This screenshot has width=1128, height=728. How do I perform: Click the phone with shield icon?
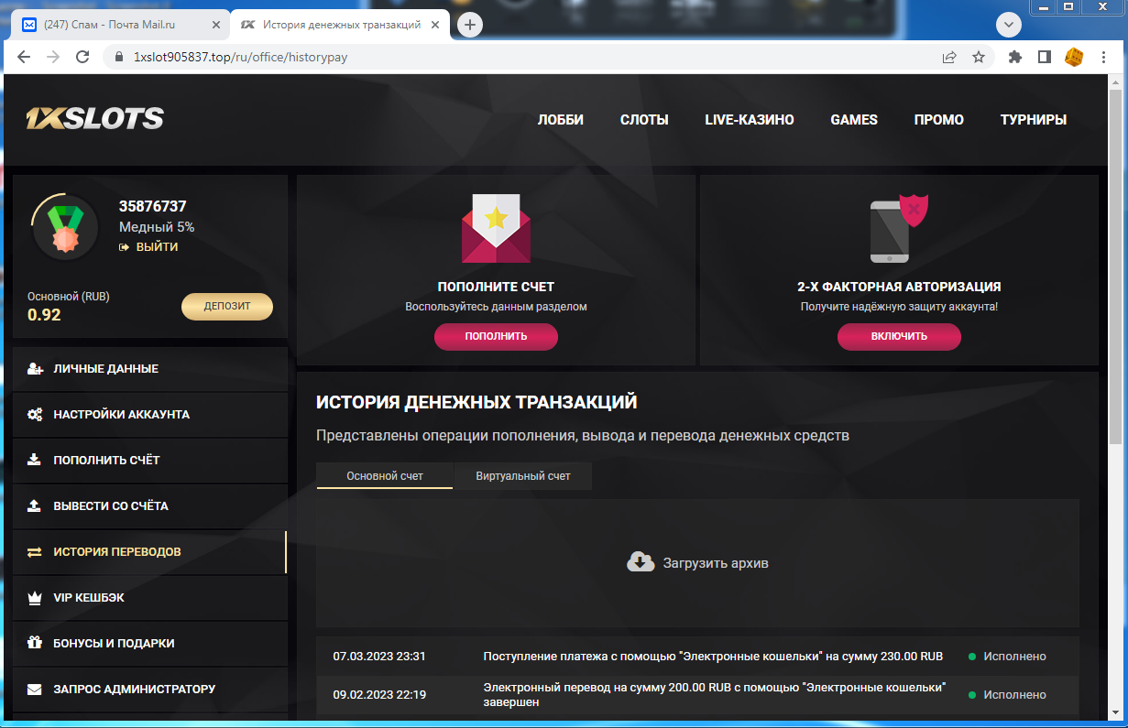tap(899, 228)
